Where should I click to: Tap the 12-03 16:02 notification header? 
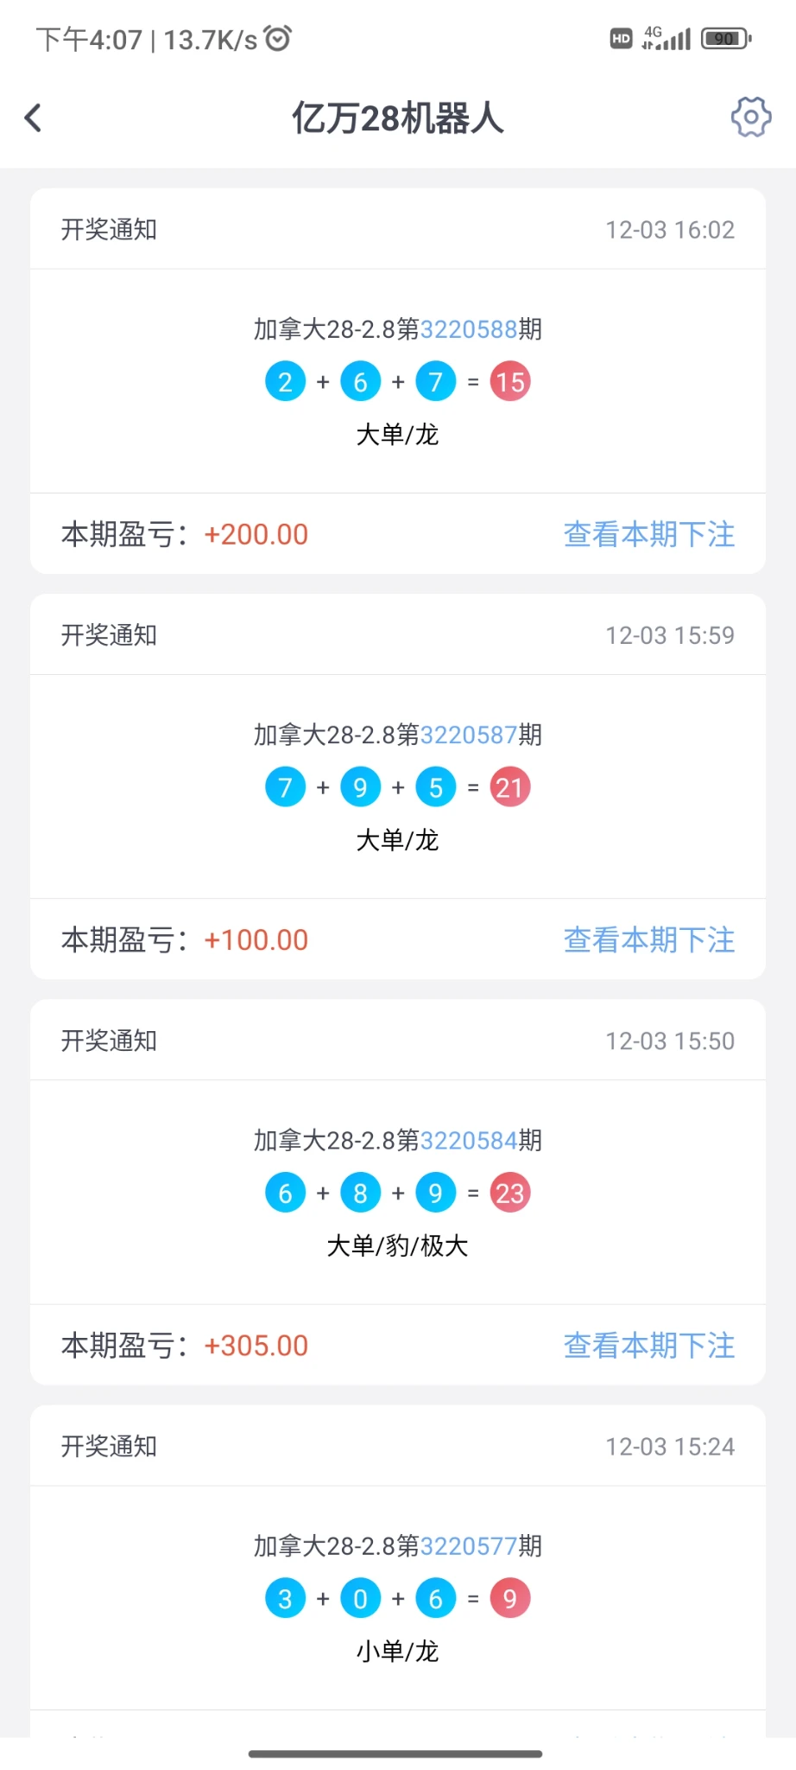[398, 230]
